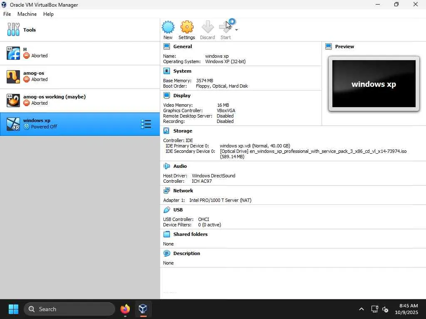Click the 'windows xp' name value

[x=217, y=56]
